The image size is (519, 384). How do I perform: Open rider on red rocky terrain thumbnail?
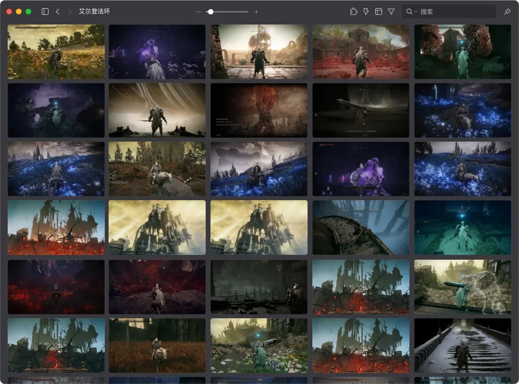click(x=157, y=287)
